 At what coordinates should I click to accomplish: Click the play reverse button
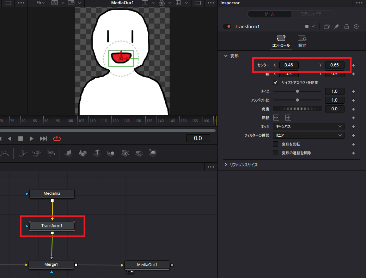coord(10,139)
